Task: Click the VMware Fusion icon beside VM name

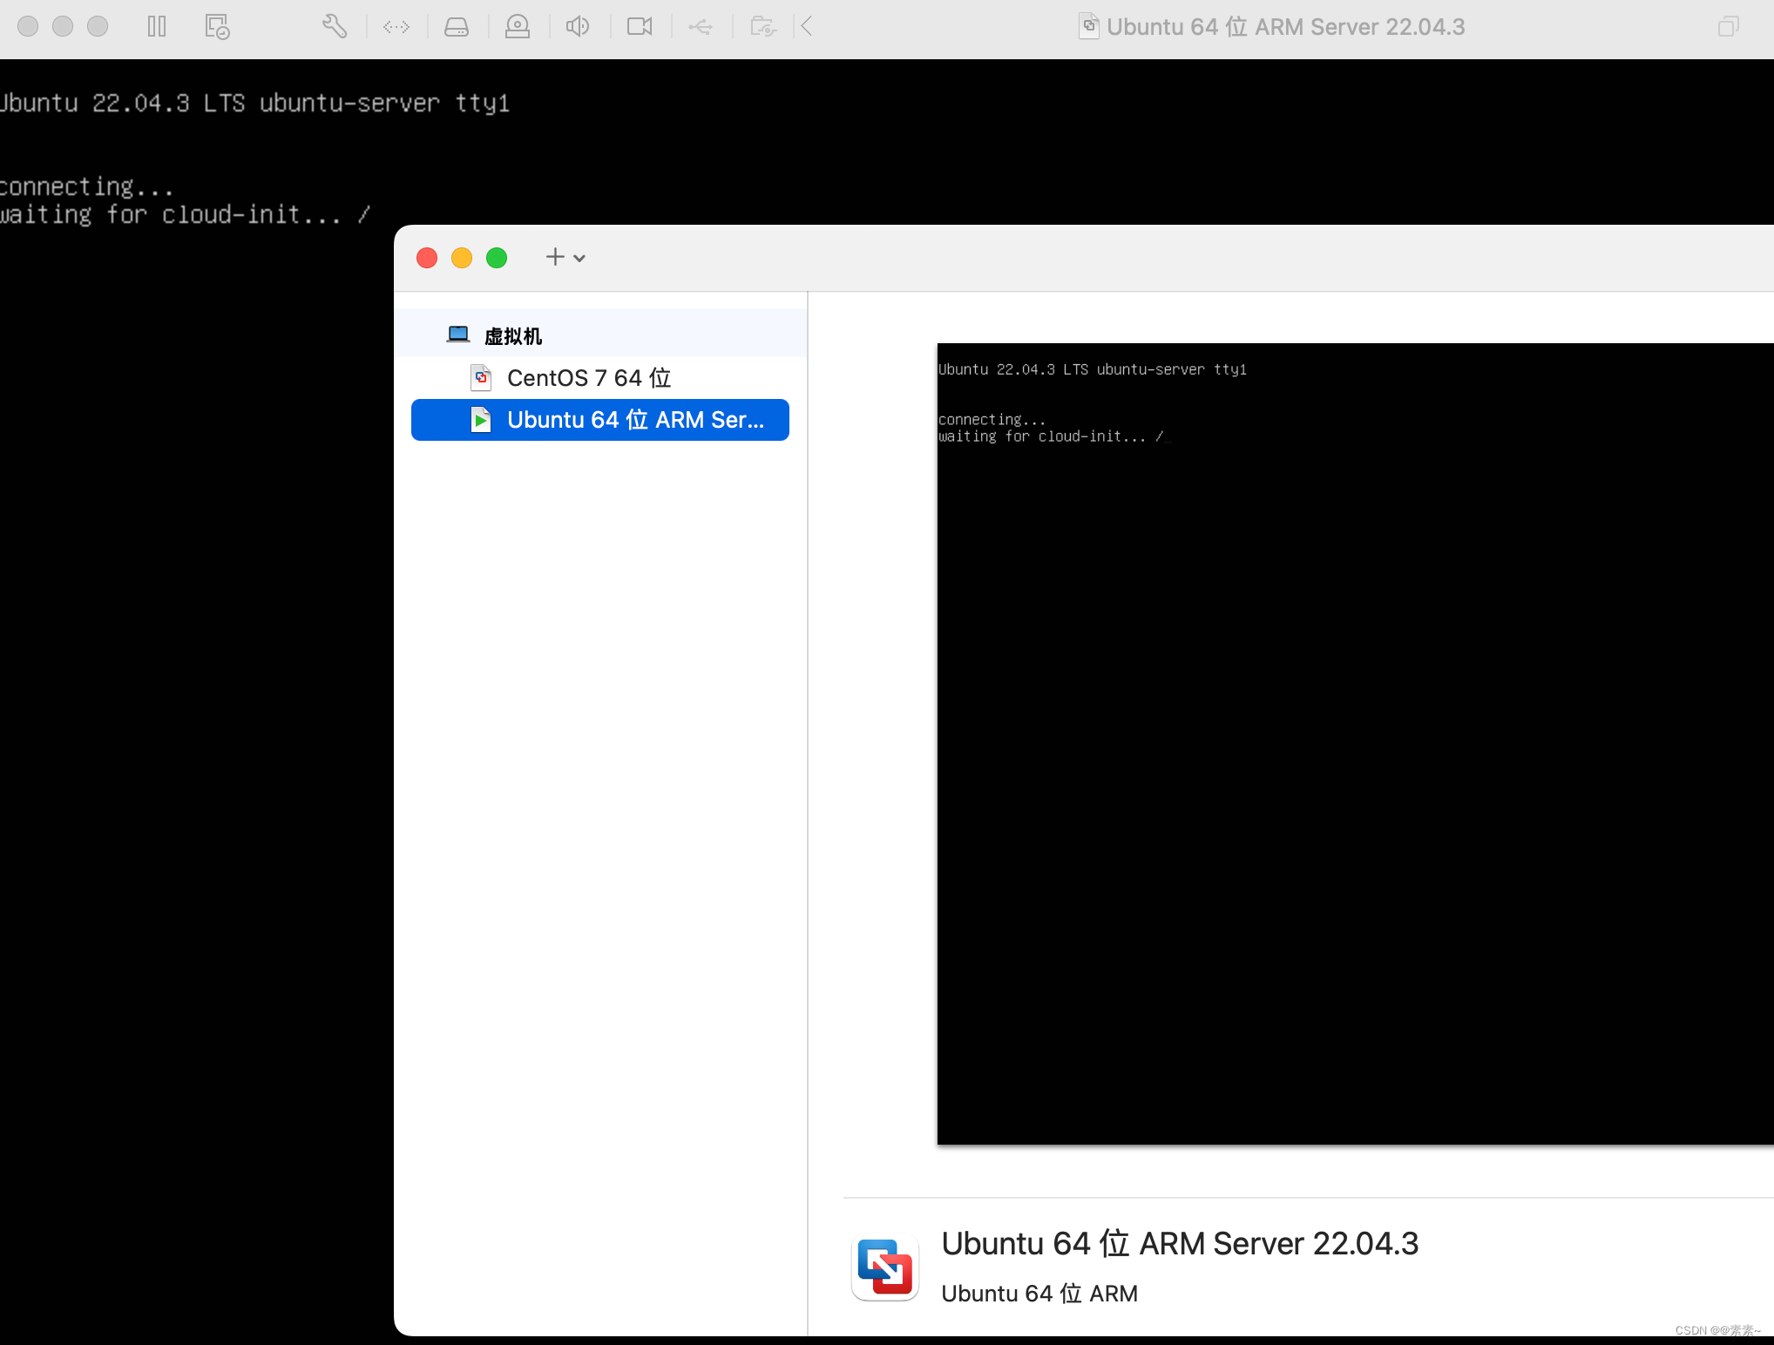Action: click(885, 1268)
